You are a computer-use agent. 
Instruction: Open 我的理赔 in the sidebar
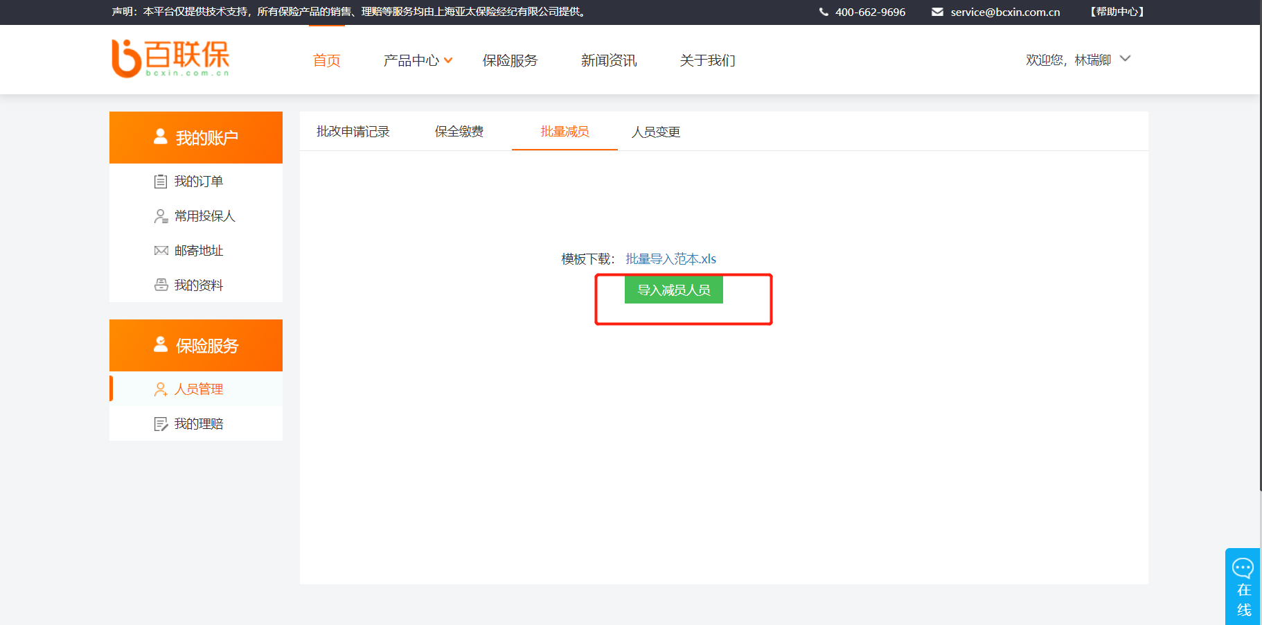coord(198,424)
